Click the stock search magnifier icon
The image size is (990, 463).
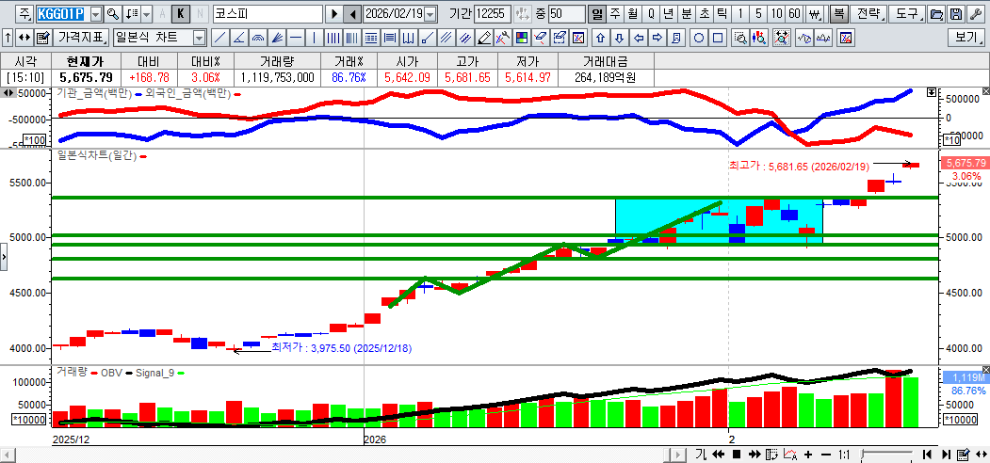(x=112, y=14)
